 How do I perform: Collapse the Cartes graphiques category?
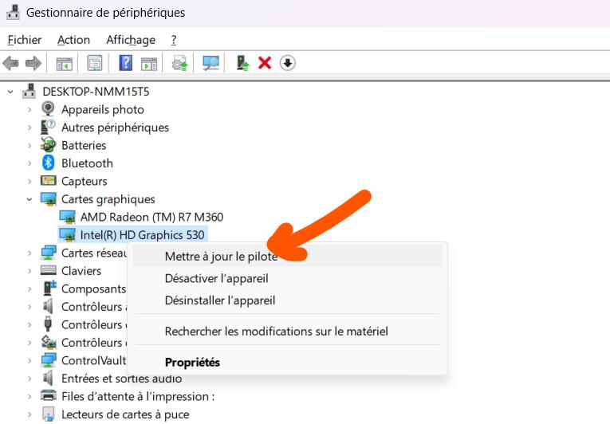pyautogui.click(x=30, y=199)
